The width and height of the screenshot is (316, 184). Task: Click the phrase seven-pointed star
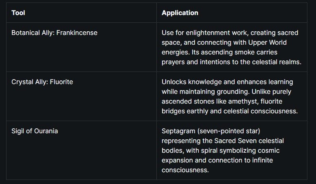(229, 131)
